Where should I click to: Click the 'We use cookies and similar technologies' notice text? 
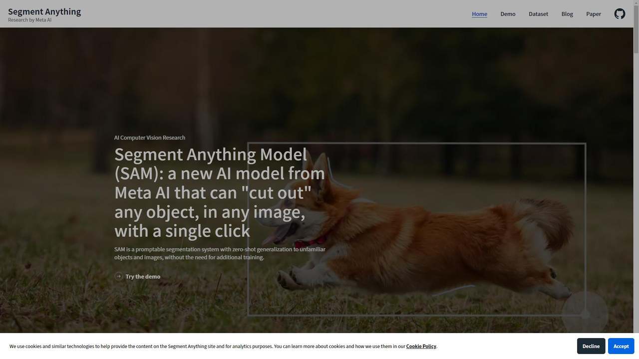(x=223, y=346)
